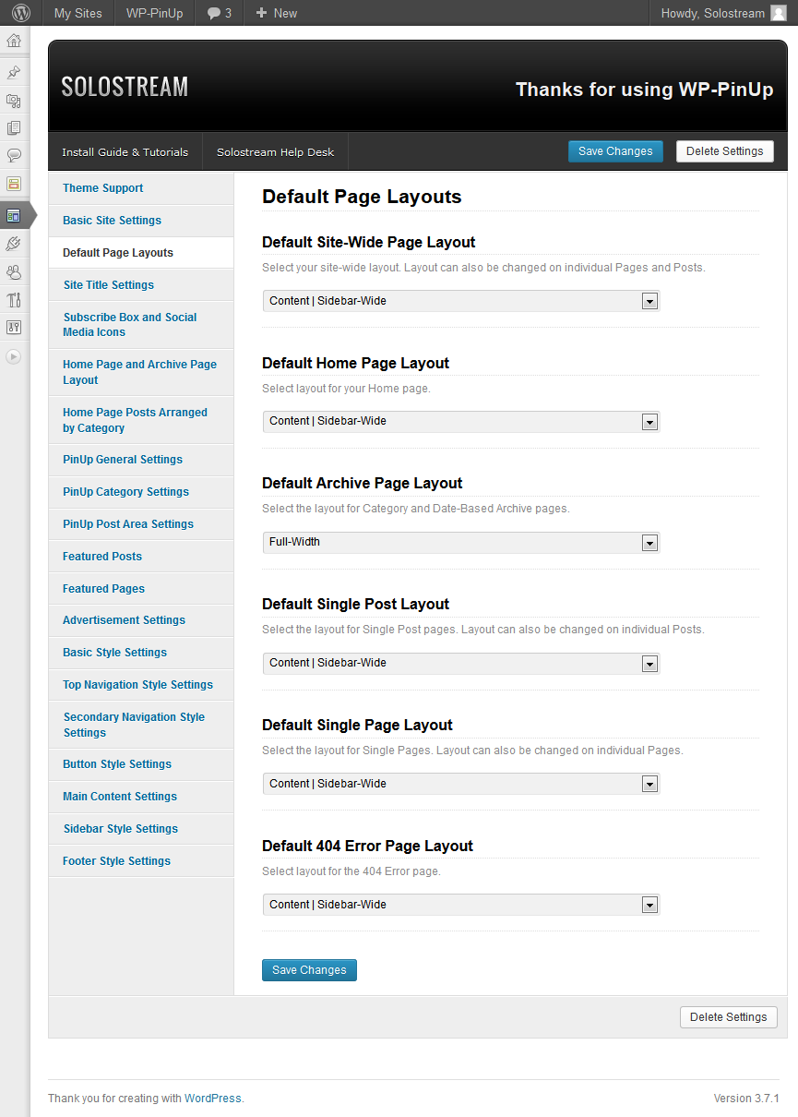Open Users icon in sidebar
The width and height of the screenshot is (798, 1117).
click(x=14, y=272)
